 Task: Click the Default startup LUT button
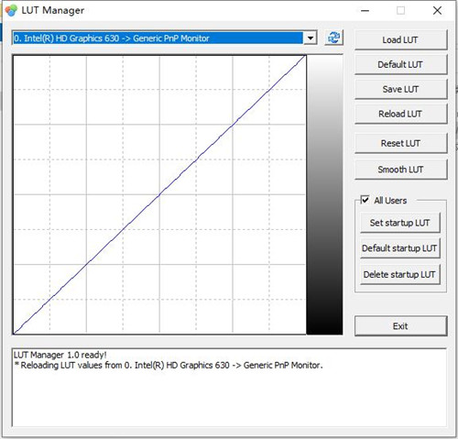[x=400, y=248]
